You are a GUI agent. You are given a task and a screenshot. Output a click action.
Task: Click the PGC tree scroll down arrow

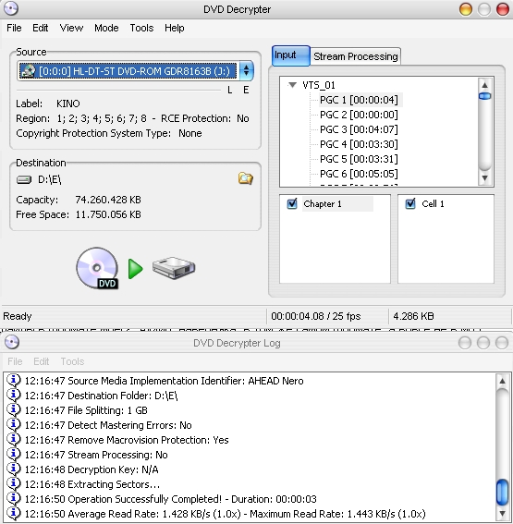[x=484, y=178]
